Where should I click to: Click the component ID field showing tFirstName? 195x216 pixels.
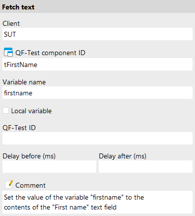coord(97,65)
